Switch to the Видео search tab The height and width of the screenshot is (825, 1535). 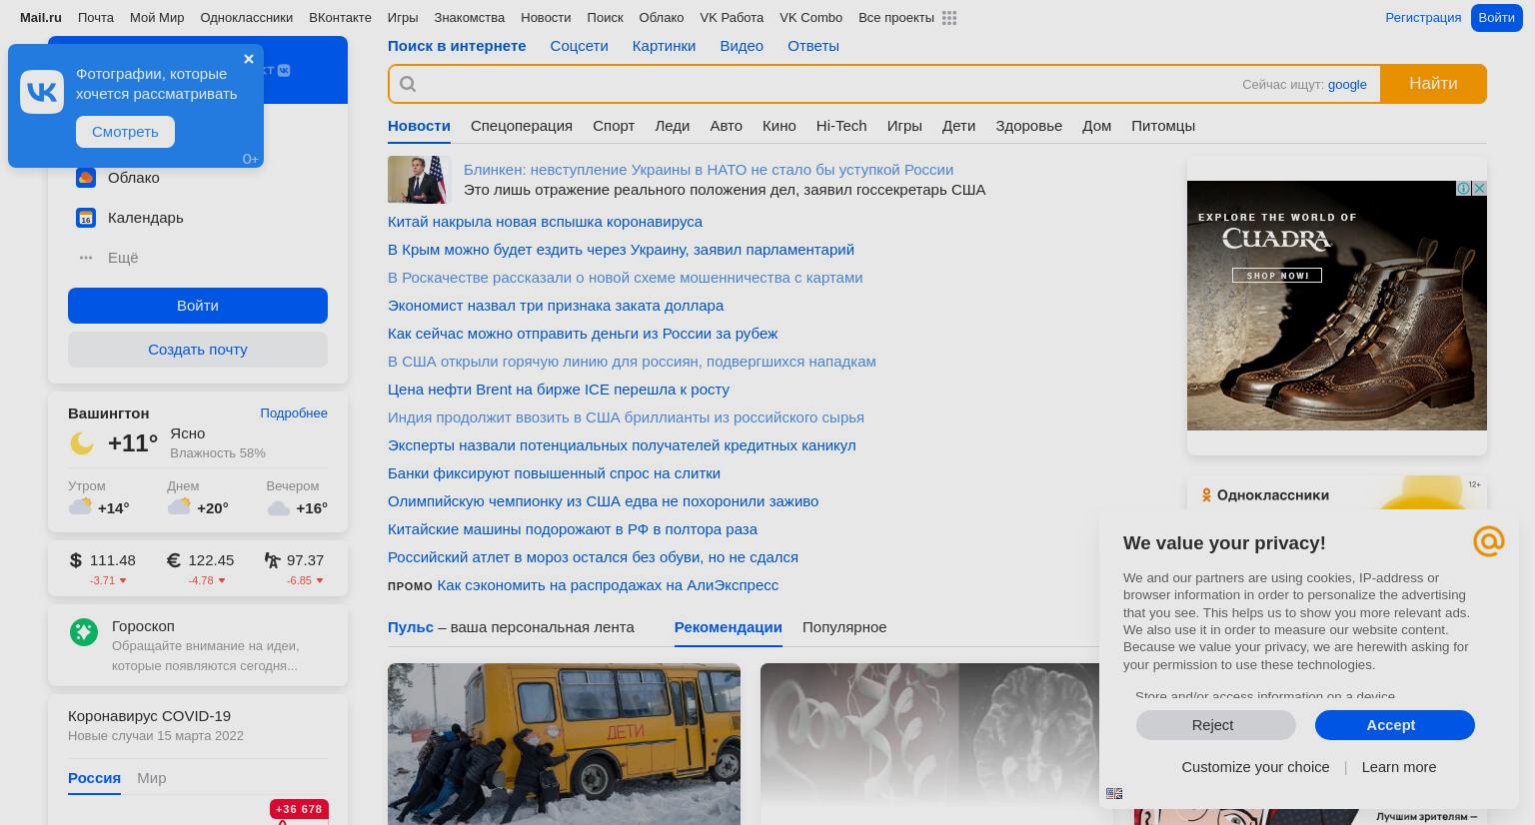tap(742, 46)
